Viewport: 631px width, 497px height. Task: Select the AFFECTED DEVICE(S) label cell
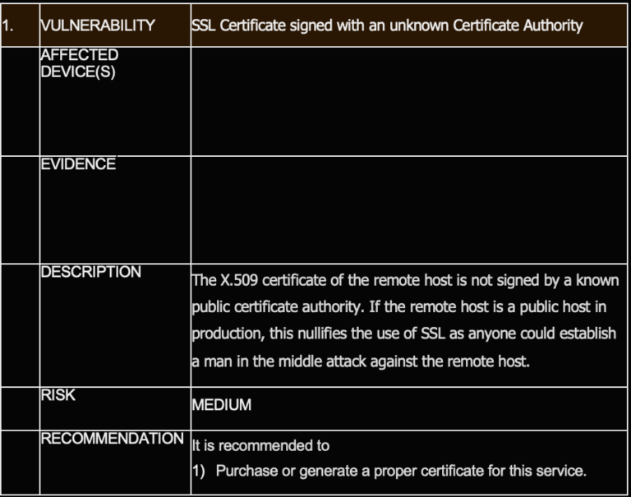pyautogui.click(x=80, y=62)
